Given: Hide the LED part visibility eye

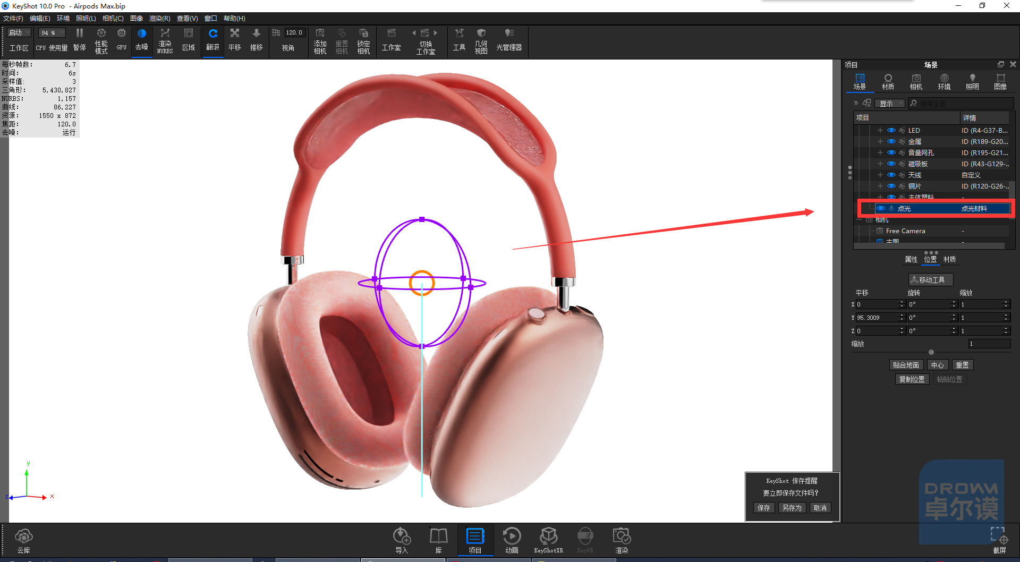Looking at the screenshot, I should click(891, 130).
